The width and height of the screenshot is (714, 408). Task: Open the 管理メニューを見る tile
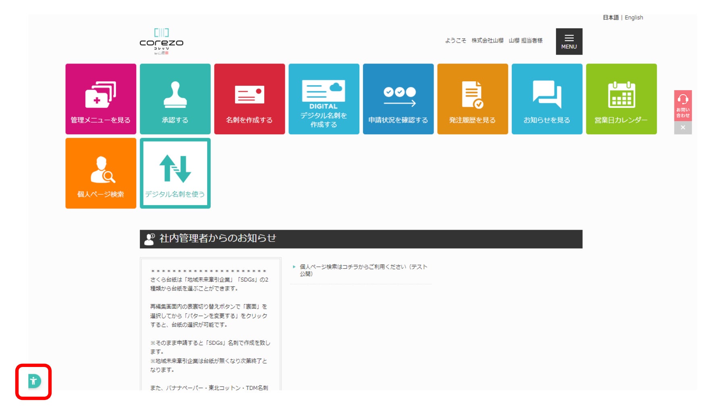(x=101, y=99)
